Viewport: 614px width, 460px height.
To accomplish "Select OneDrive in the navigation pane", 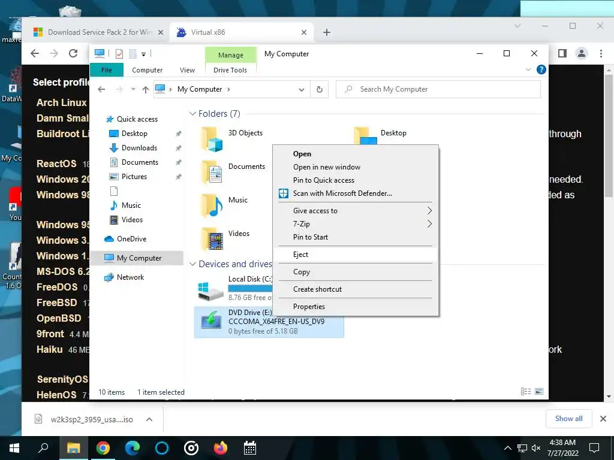I will click(x=131, y=238).
